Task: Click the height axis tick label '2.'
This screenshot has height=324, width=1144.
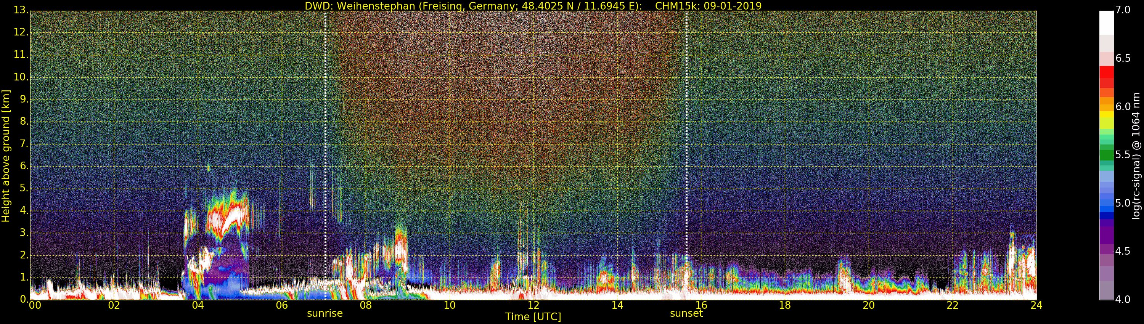Action: tap(24, 255)
